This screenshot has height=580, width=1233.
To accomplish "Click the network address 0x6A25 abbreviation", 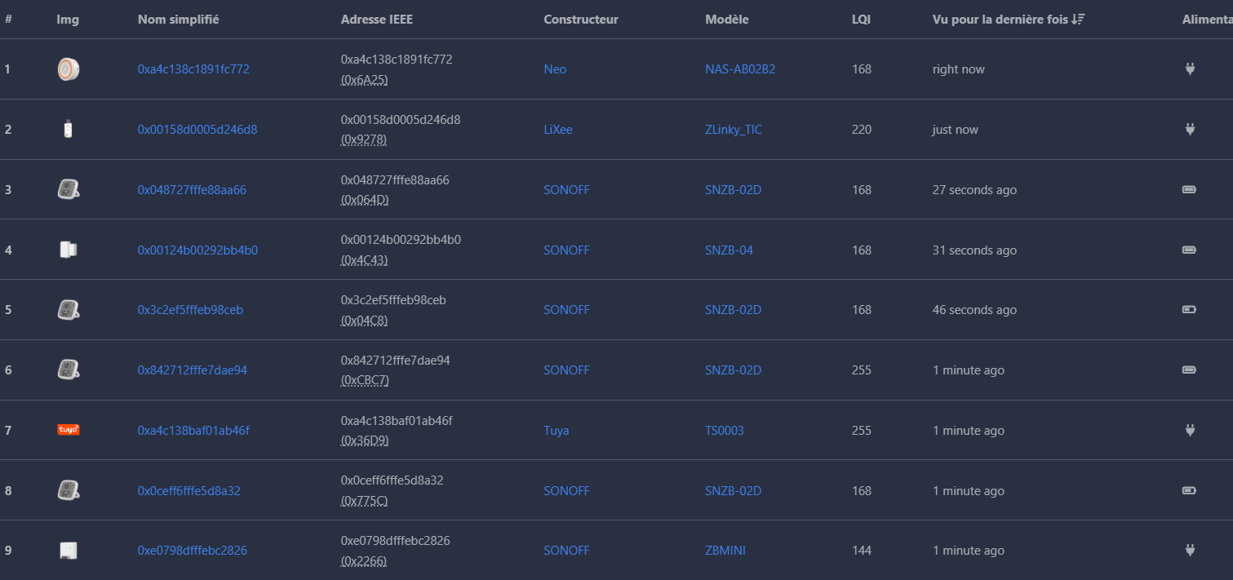I will (x=364, y=79).
